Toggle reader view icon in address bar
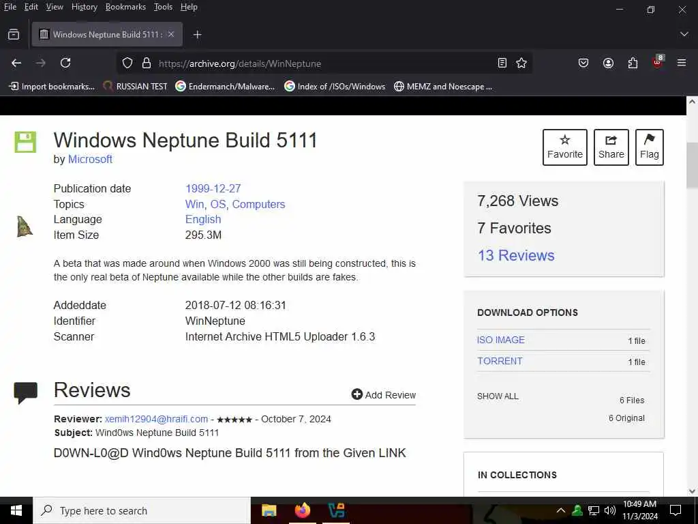The width and height of the screenshot is (698, 524). click(x=502, y=63)
